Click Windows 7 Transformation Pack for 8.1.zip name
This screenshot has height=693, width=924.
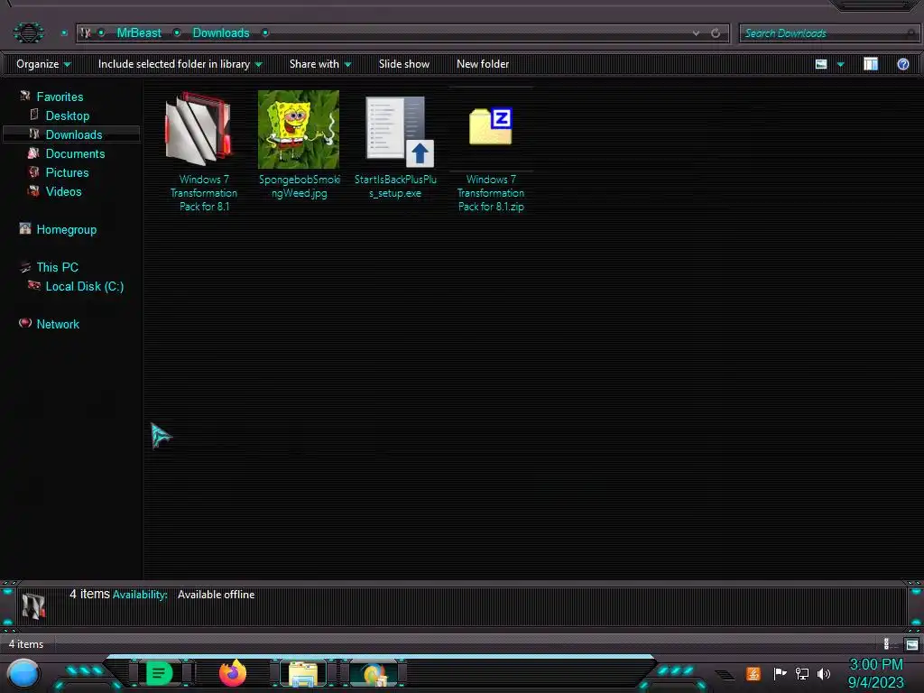(491, 193)
